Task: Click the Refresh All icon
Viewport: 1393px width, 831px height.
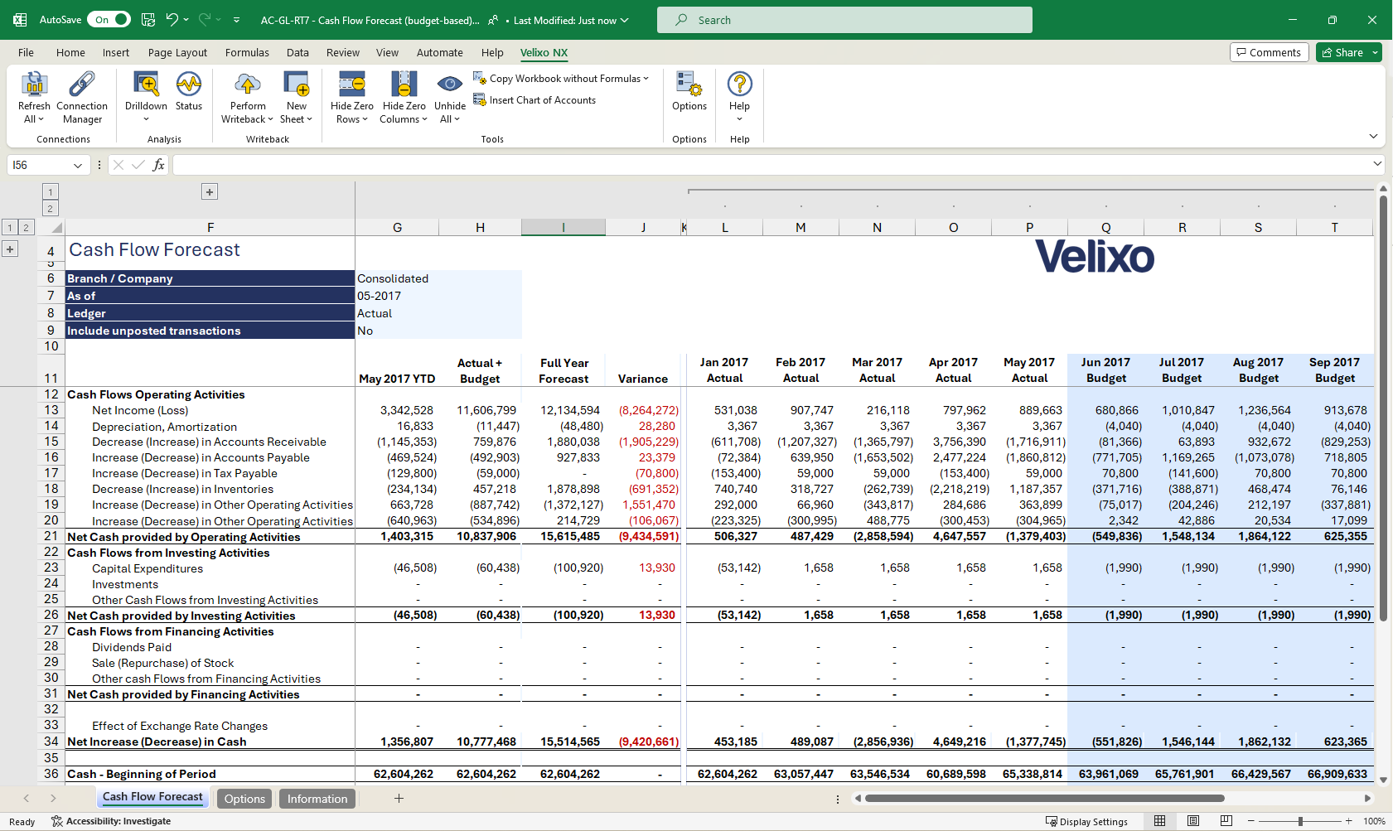Action: tap(34, 85)
